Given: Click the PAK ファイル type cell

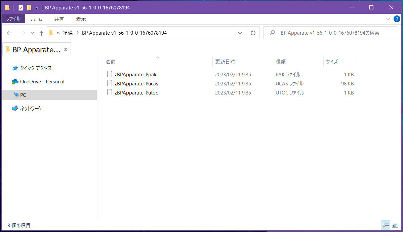Looking at the screenshot, I should point(288,75).
